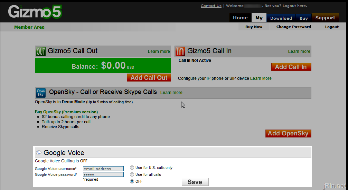Open Learn more for Gizmo5 Call Out

[x=159, y=51]
